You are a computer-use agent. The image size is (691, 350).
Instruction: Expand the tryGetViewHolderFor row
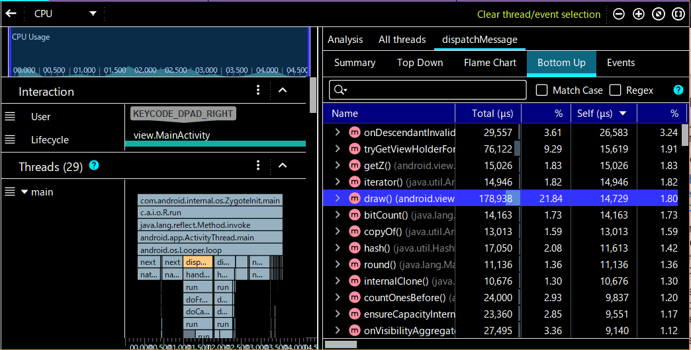point(338,149)
